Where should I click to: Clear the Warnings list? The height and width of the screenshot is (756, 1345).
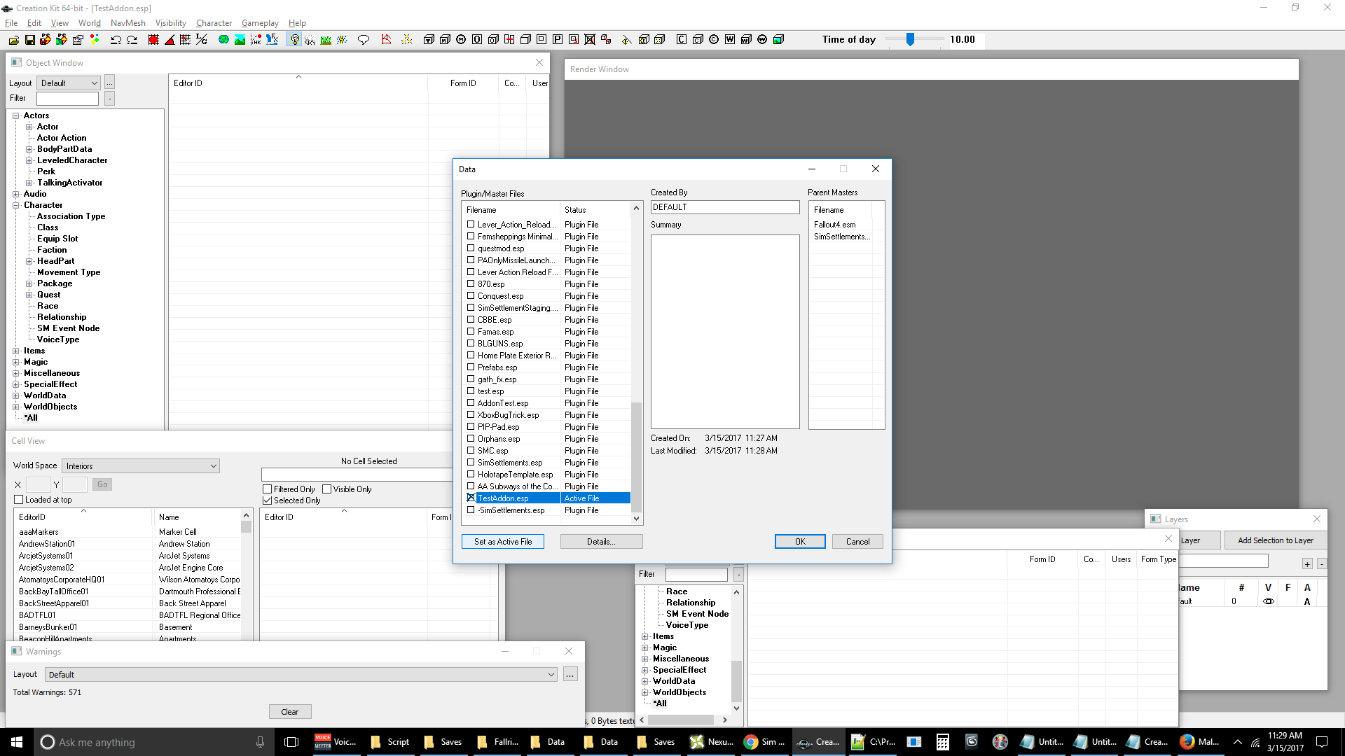(x=290, y=712)
